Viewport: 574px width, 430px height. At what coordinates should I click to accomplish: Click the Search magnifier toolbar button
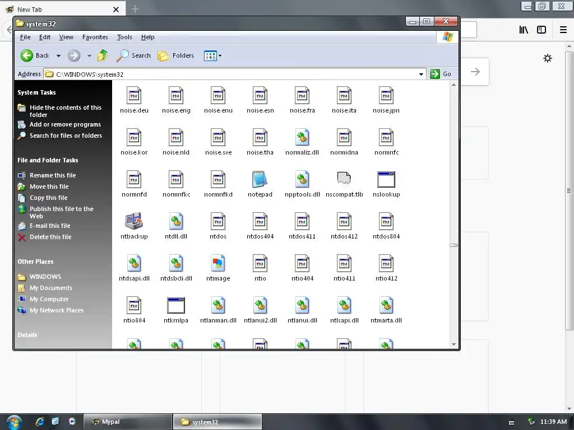[133, 55]
